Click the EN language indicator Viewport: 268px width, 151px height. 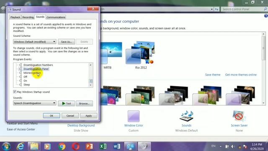(213, 146)
